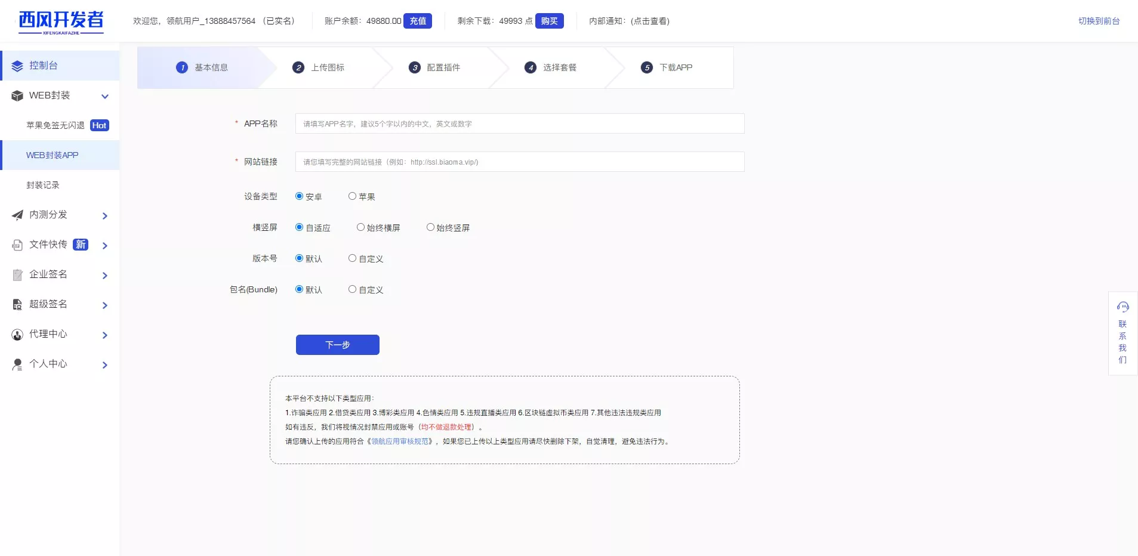
Task: Click the WEB封装 box icon
Action: 17,95
